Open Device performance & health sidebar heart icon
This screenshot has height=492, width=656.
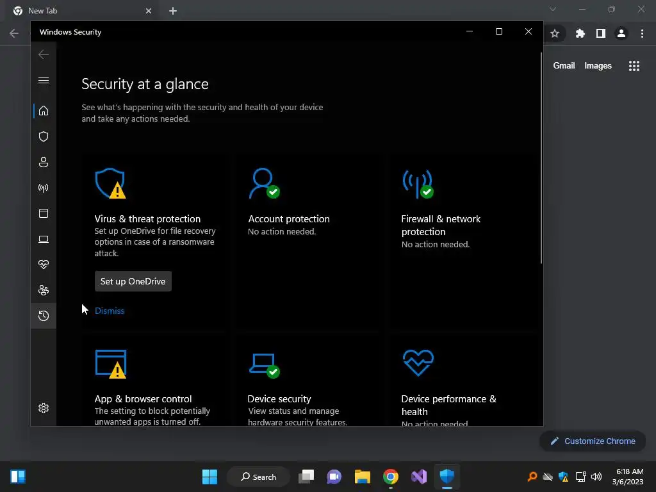(x=44, y=265)
